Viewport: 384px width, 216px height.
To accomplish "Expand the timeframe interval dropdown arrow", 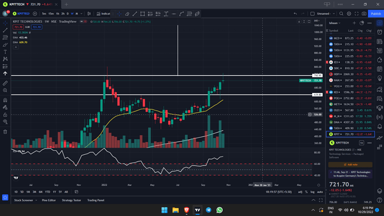I will tap(81, 14).
